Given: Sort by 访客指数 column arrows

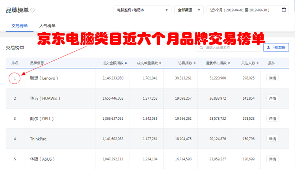Looking at the screenshot, I should pos(195,63).
